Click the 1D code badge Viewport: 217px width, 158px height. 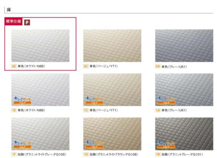[x=85, y=155]
